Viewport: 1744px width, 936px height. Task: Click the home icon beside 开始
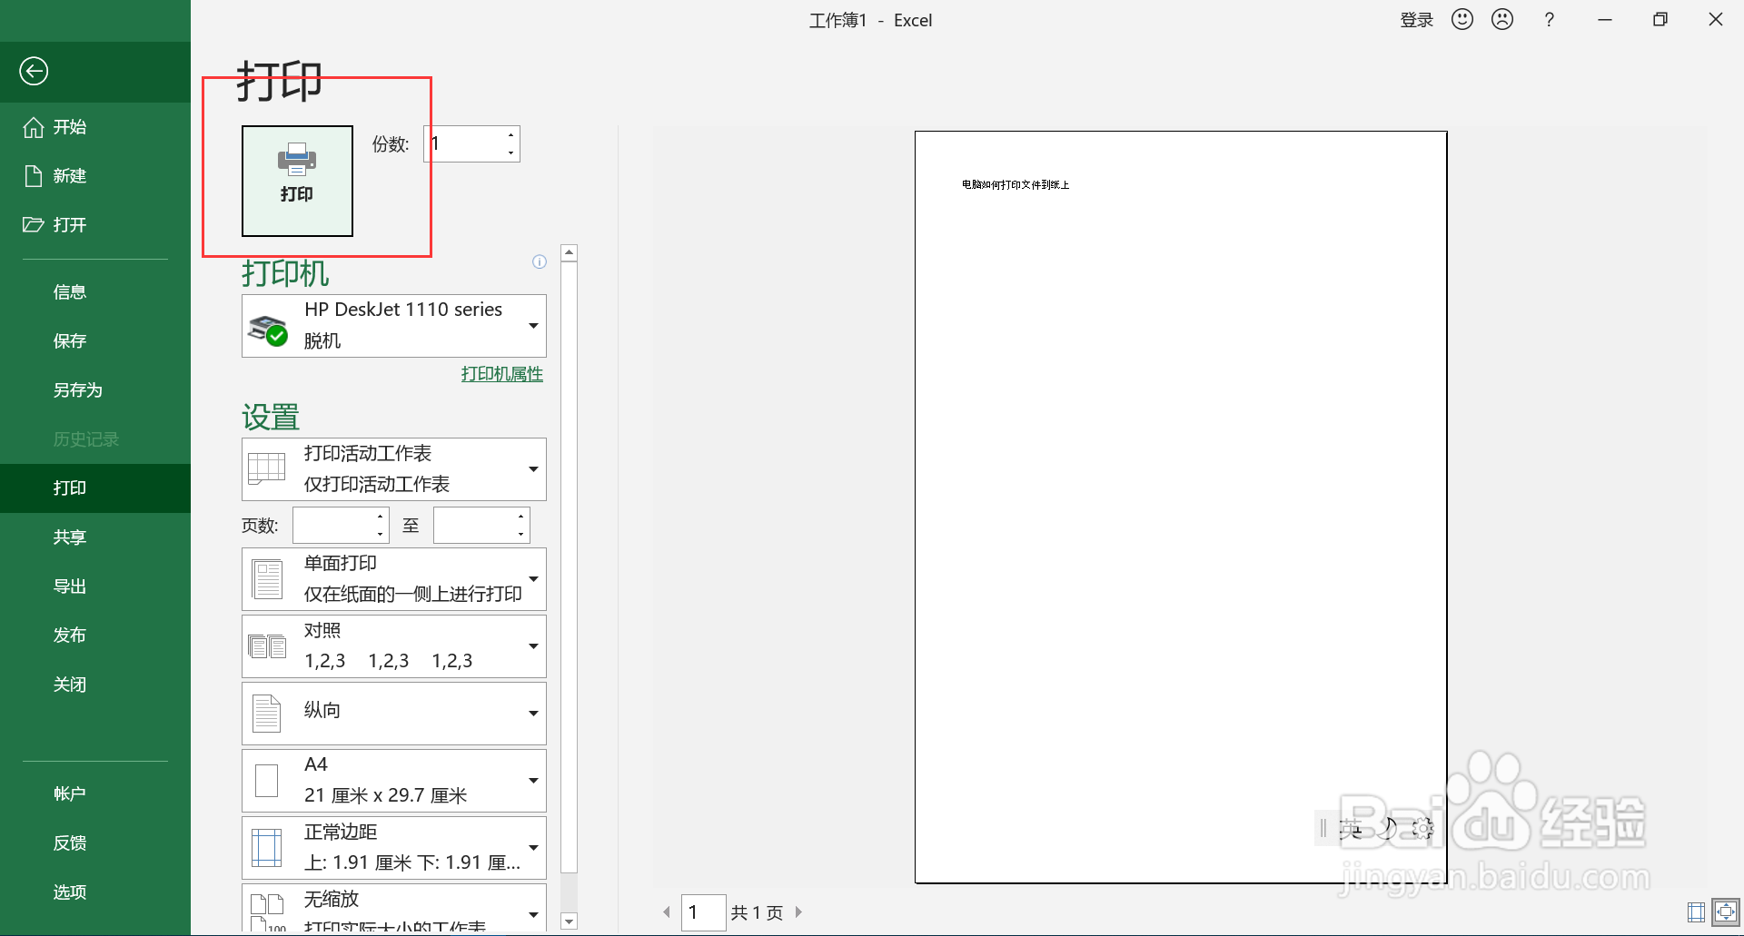click(x=34, y=127)
